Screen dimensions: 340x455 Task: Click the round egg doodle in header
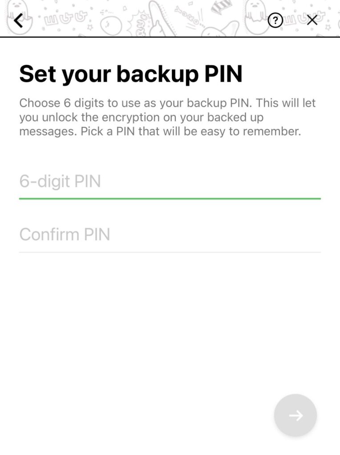tap(111, 25)
